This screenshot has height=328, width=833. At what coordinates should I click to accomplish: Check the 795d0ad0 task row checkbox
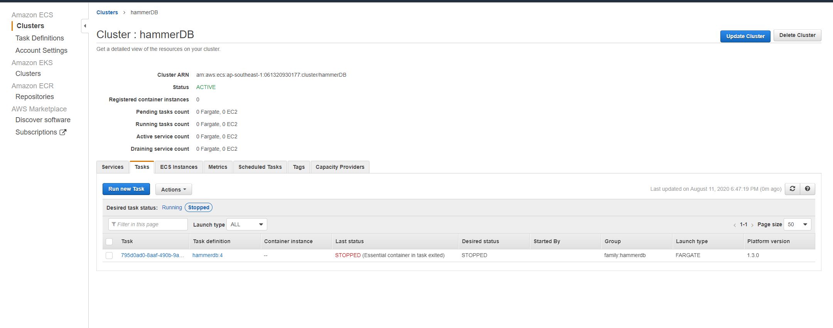tap(109, 256)
